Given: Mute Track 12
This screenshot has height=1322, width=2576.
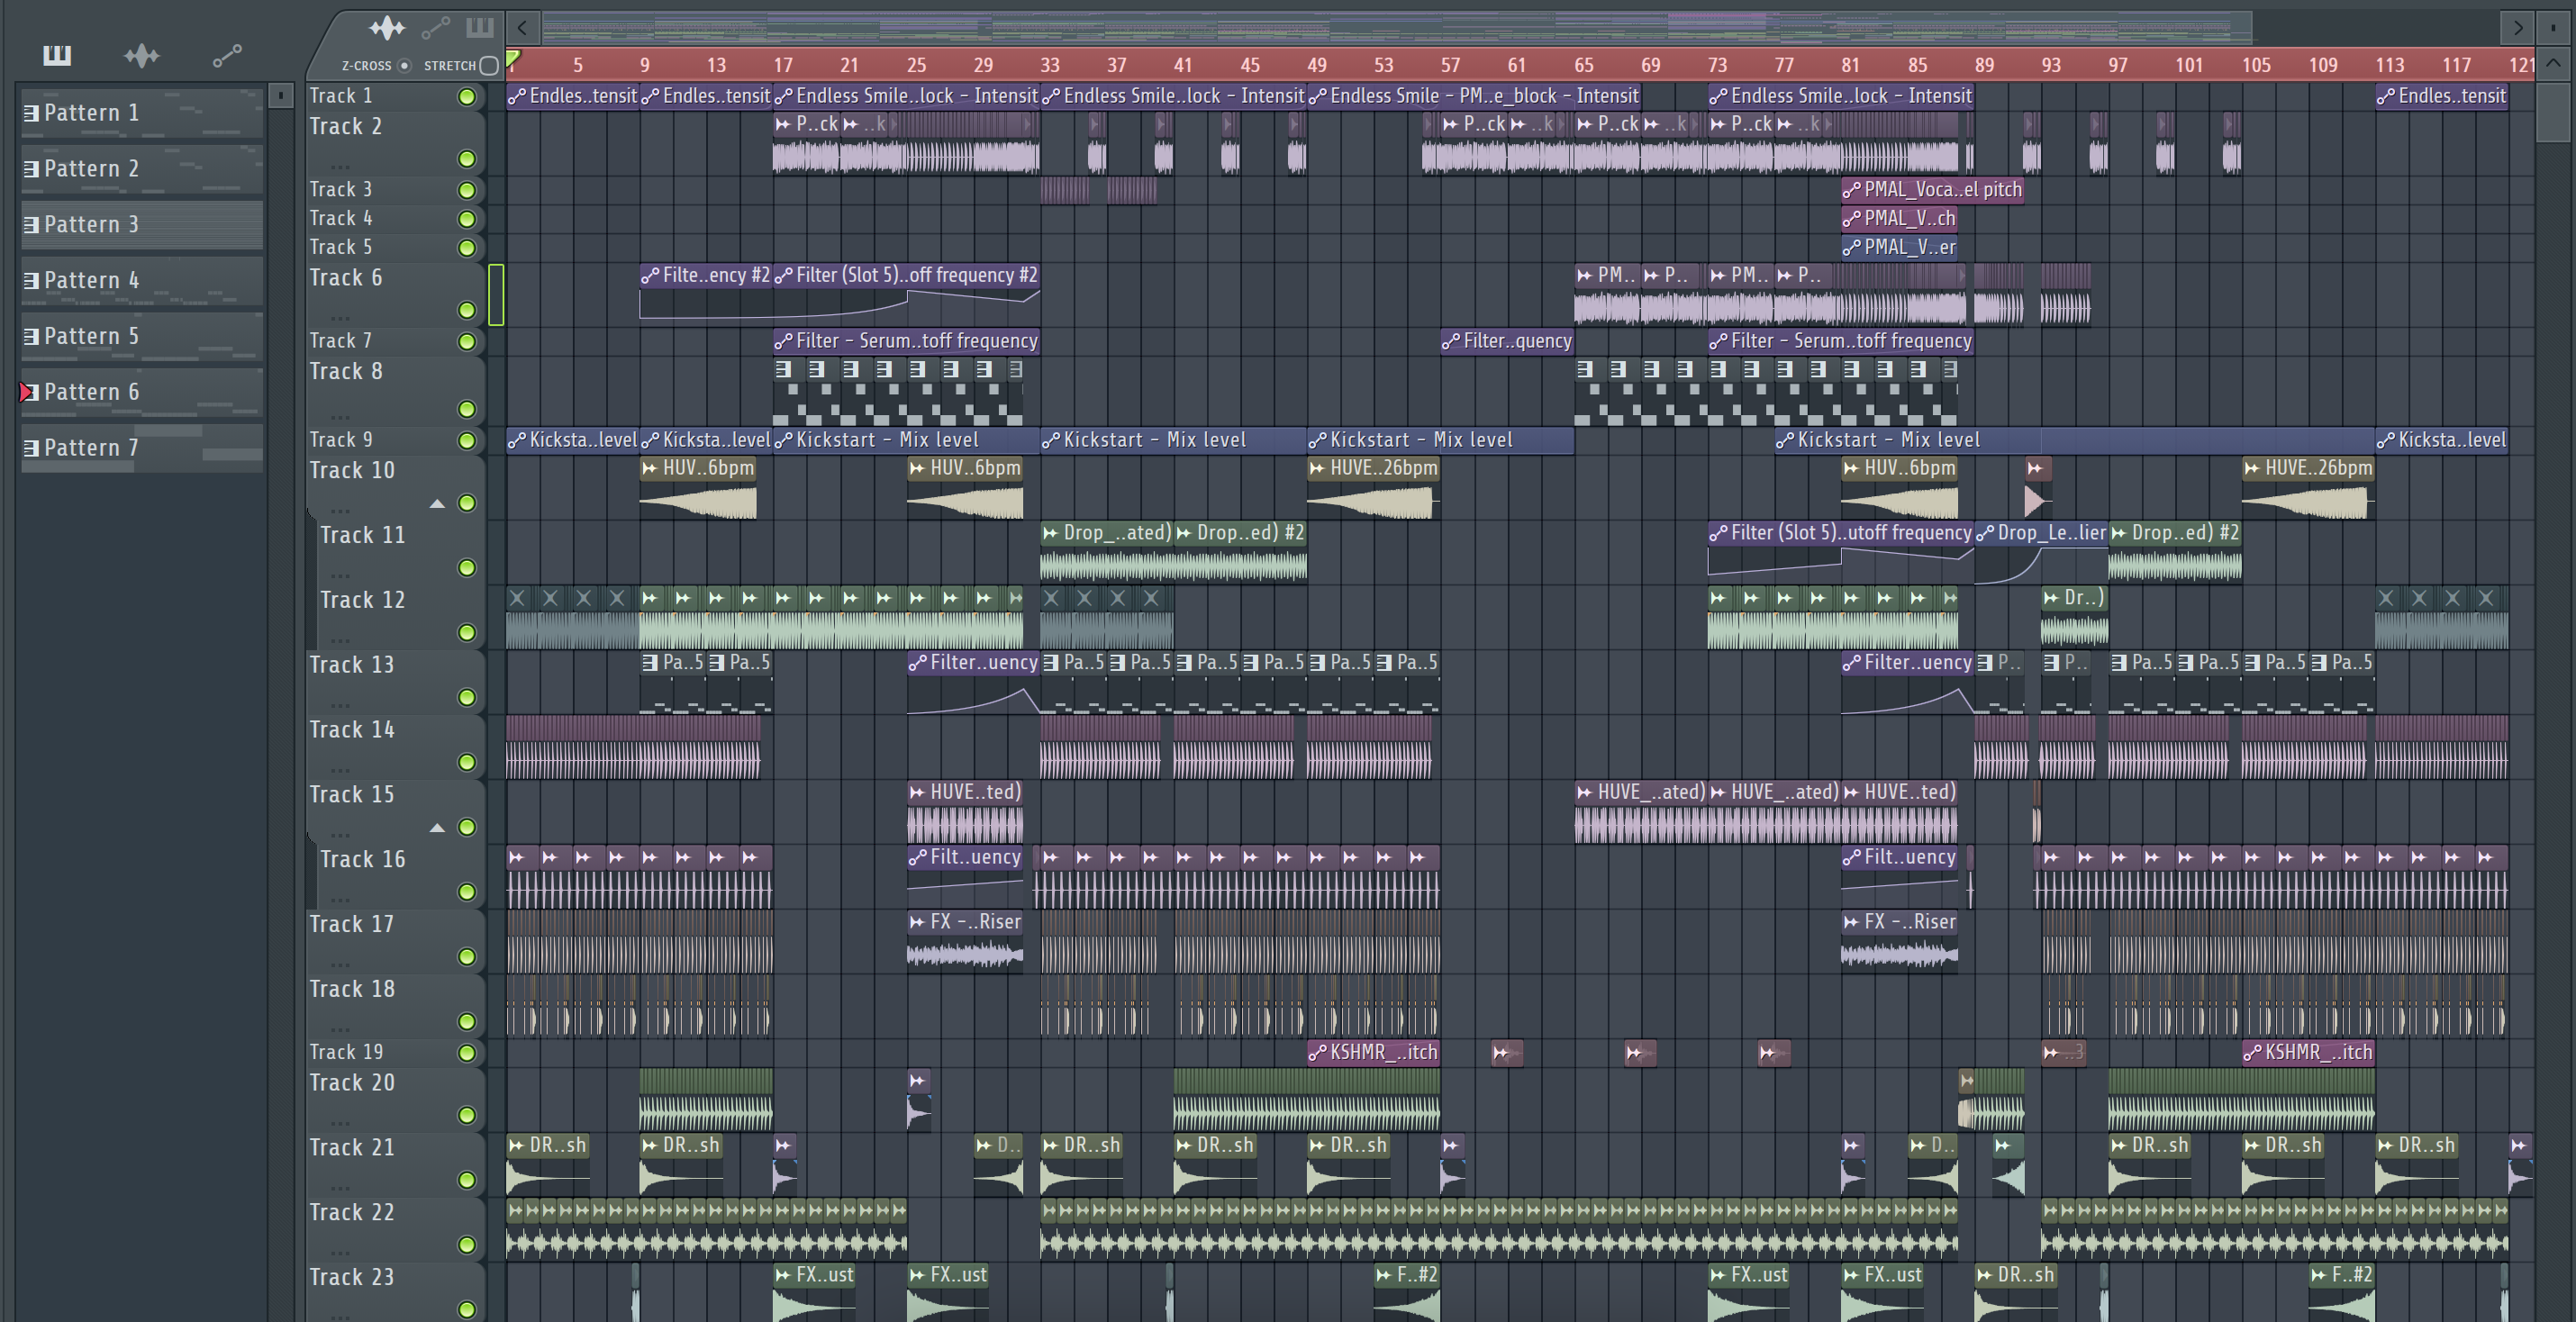Looking at the screenshot, I should [x=466, y=633].
